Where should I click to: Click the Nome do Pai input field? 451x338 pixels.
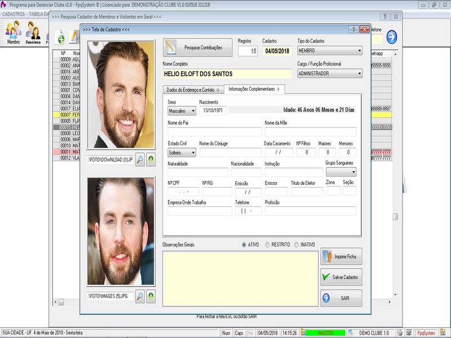tap(215, 132)
